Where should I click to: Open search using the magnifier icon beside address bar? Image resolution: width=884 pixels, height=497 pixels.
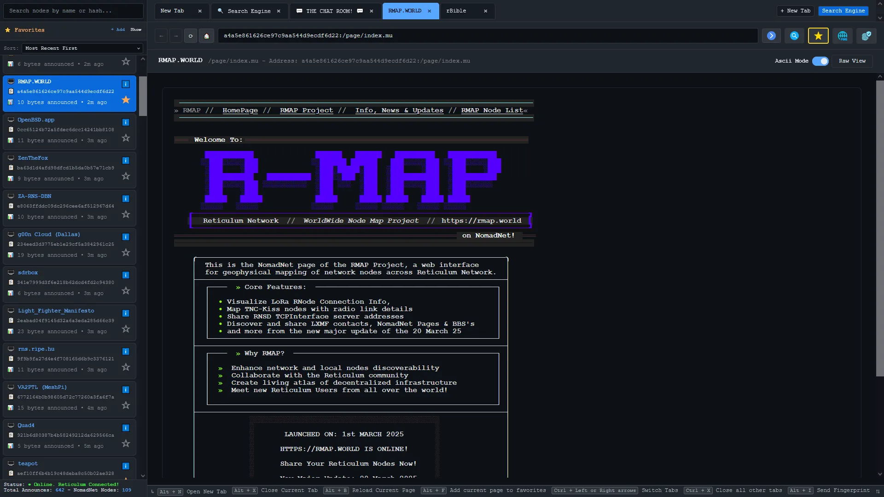[794, 35]
